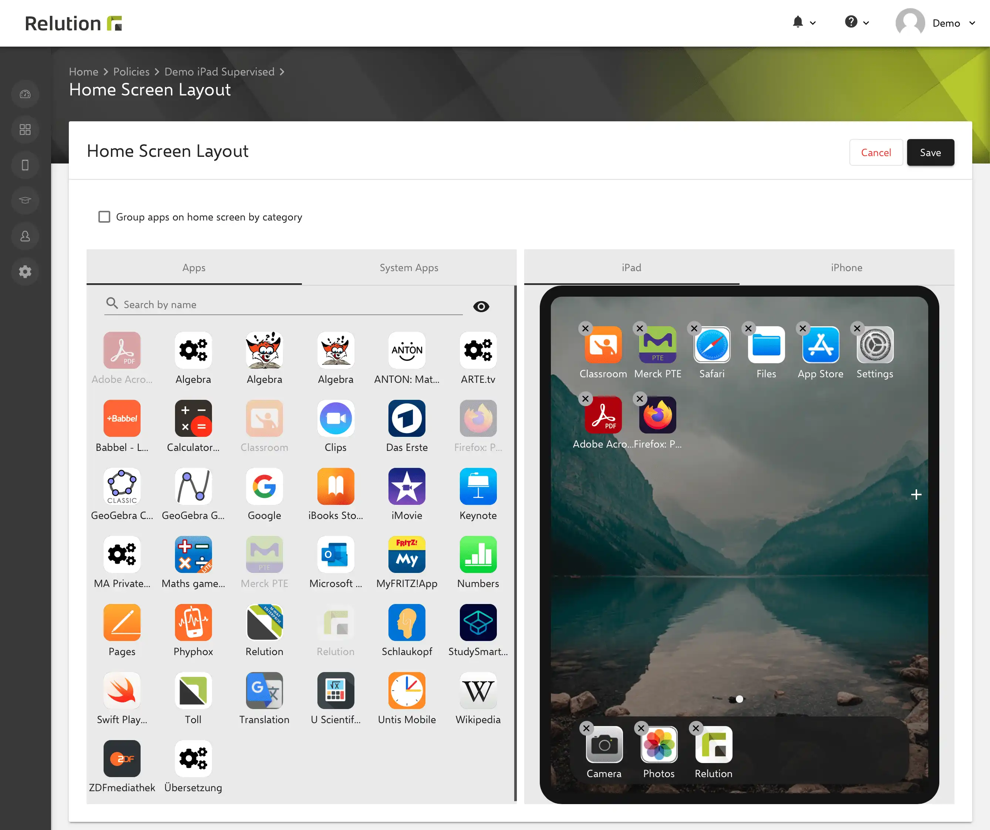The image size is (990, 830).
Task: Select Safari icon on iPad screen
Action: point(712,344)
